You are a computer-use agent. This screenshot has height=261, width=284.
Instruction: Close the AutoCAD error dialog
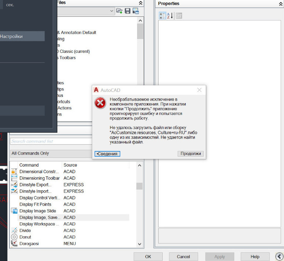click(x=199, y=90)
